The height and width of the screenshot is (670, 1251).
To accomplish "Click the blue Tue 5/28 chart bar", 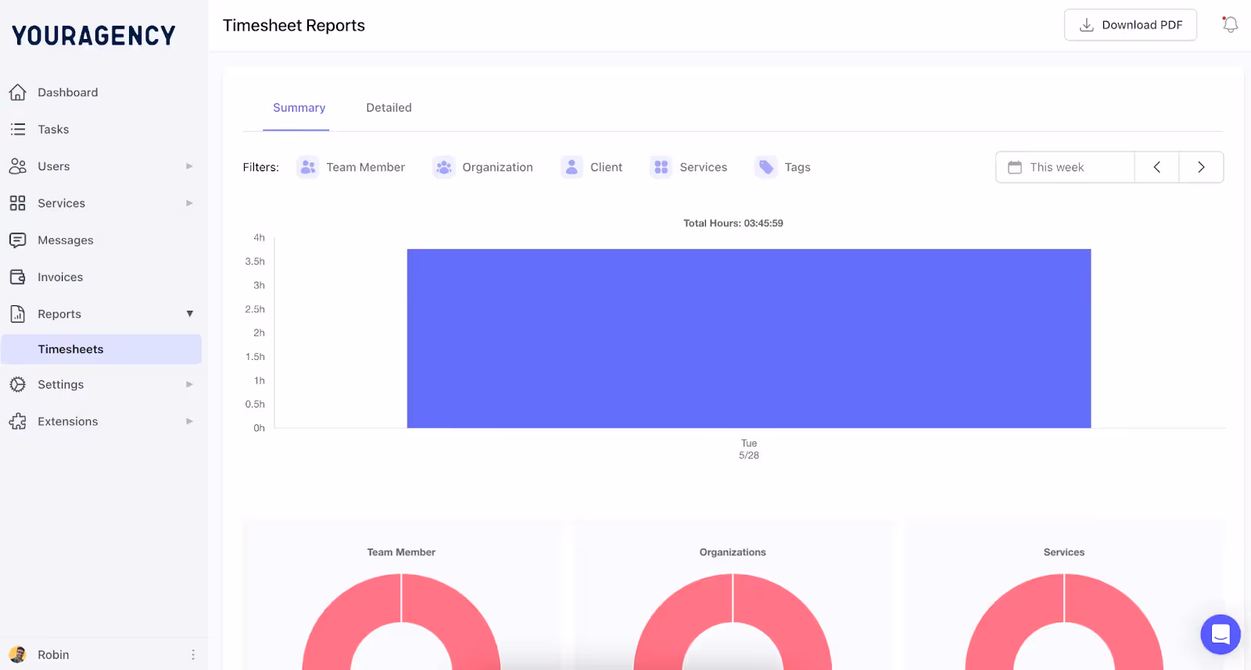I will point(748,338).
